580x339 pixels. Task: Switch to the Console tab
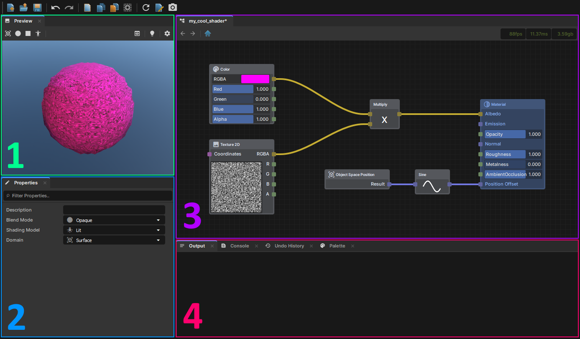coord(240,246)
